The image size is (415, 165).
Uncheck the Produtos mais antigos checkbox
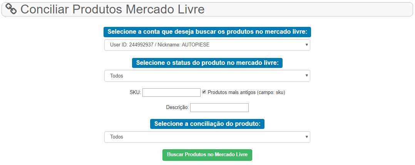(x=204, y=92)
